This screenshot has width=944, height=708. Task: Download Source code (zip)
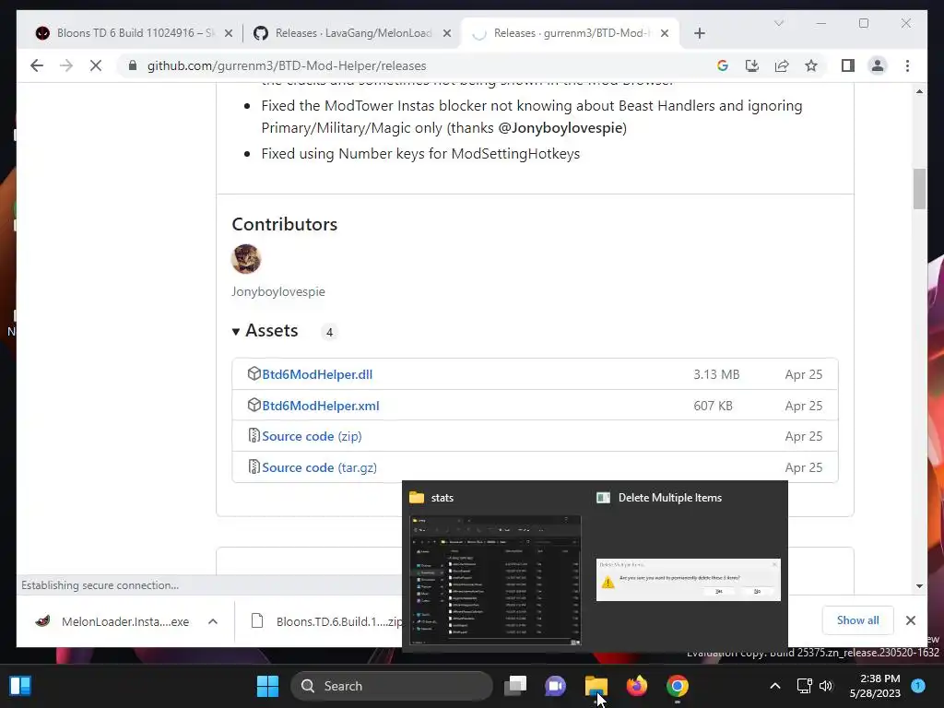tap(312, 436)
